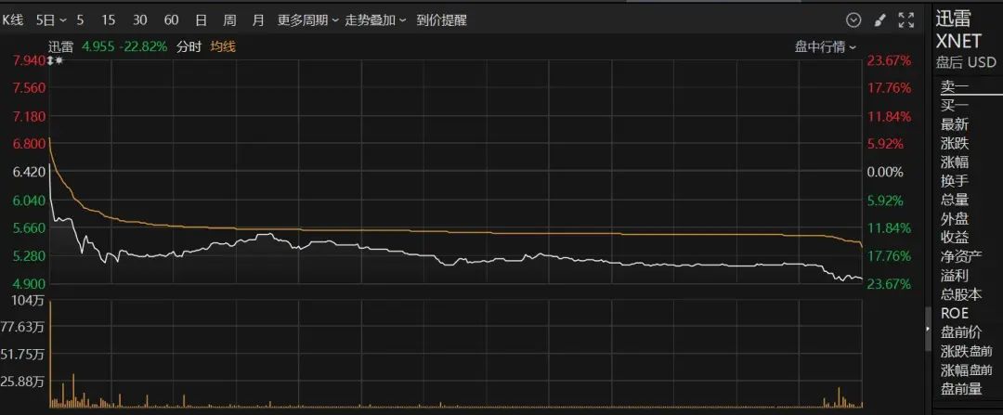Screen dimensions: 1003x415
Task: Expand the 盘中行情 session dropdown
Action: coord(826,46)
